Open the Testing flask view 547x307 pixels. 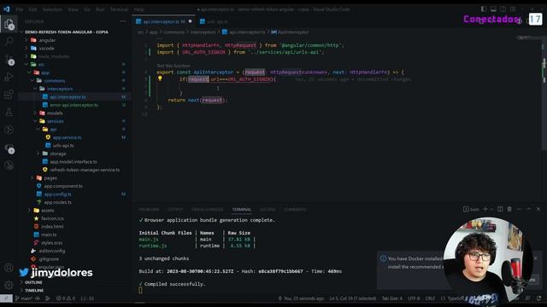pyautogui.click(x=9, y=112)
